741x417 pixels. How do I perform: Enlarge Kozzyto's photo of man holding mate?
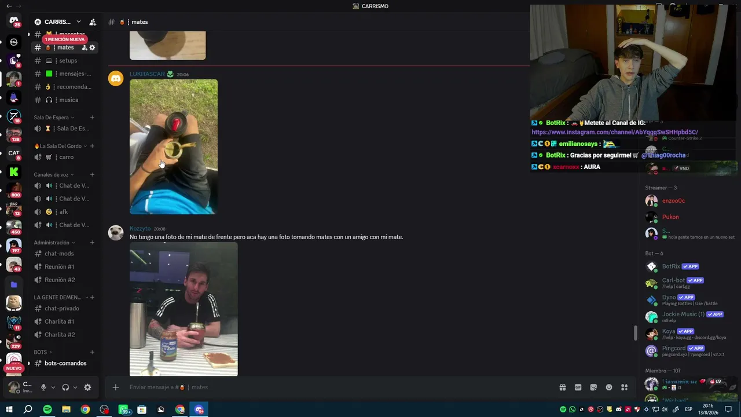184,309
